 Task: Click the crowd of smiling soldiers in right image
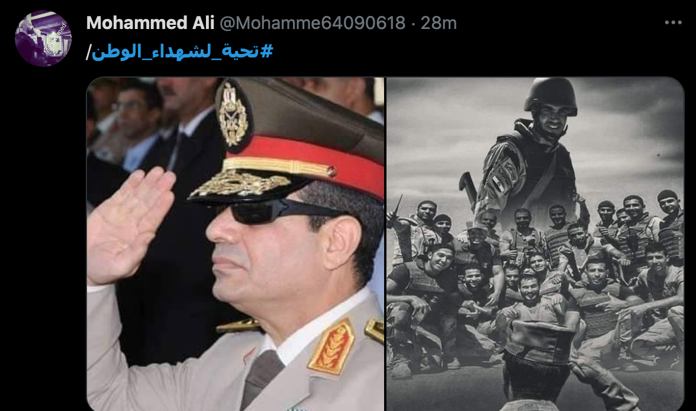click(x=535, y=284)
